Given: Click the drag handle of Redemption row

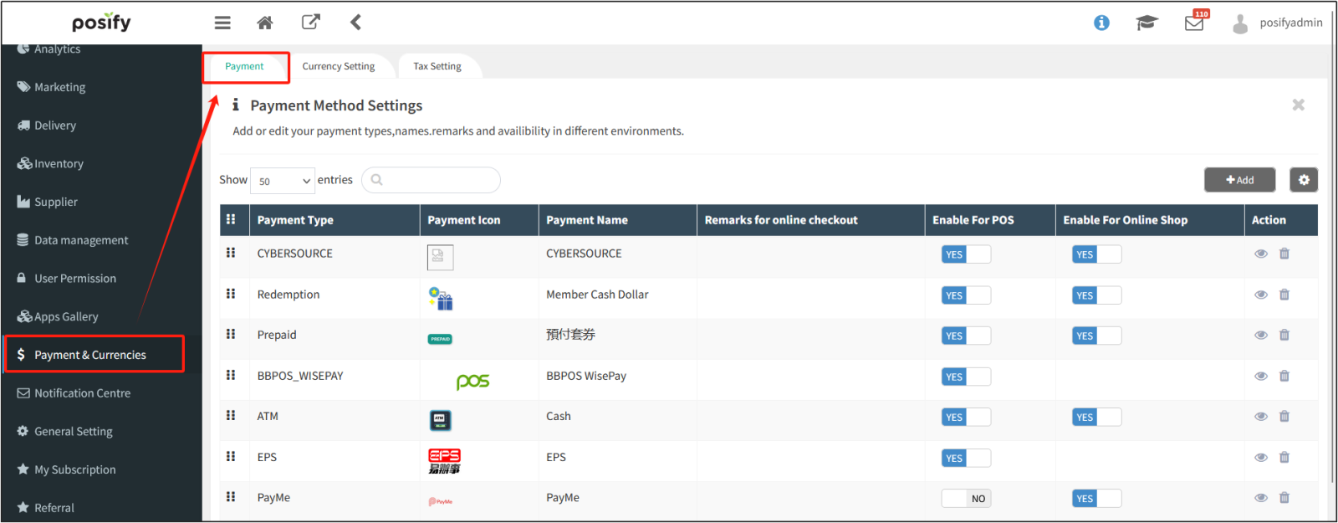Looking at the screenshot, I should 231,294.
